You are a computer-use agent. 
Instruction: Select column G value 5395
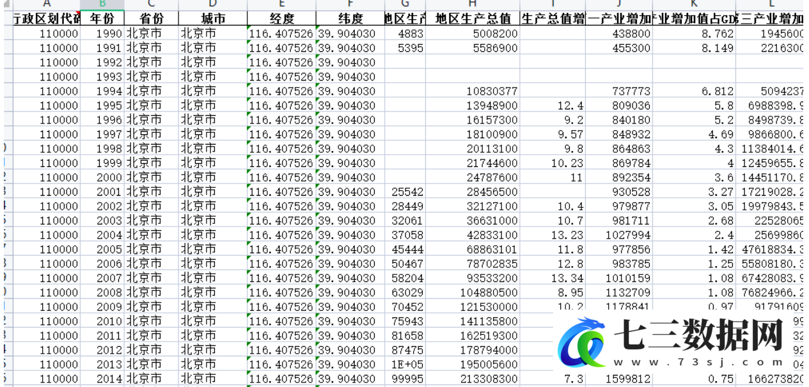(405, 48)
